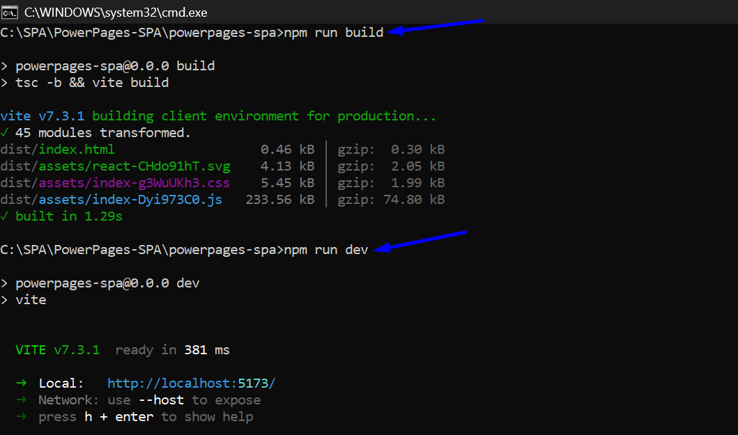Click the VITE v7.3.1 ready label
This screenshot has width=738, height=435.
[x=58, y=350]
